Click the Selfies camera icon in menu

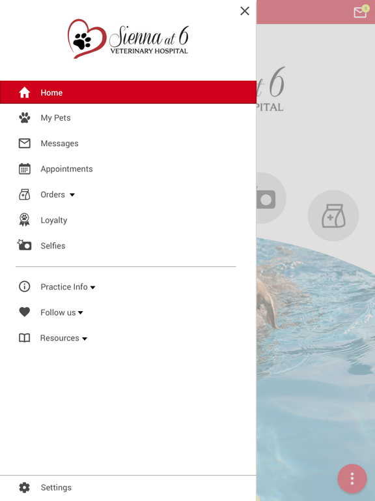pyautogui.click(x=24, y=245)
